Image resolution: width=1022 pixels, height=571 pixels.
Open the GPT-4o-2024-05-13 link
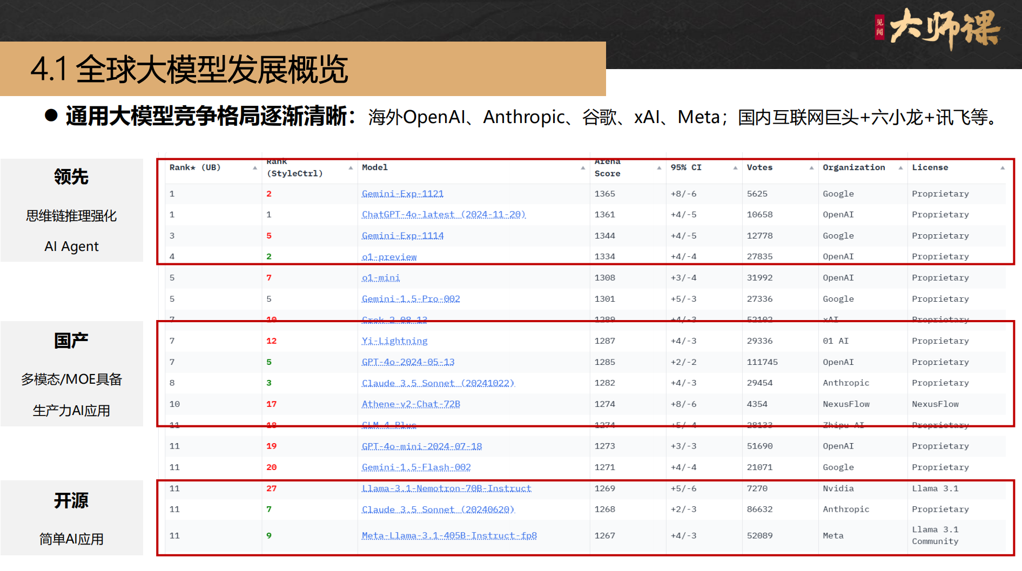click(408, 362)
